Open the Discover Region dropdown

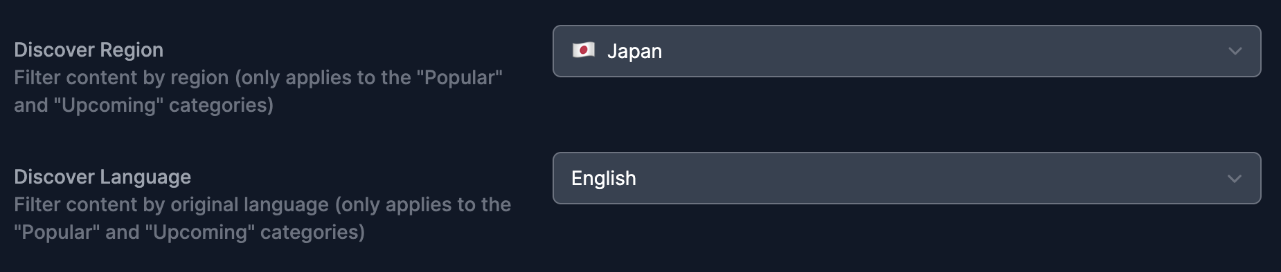pos(906,51)
